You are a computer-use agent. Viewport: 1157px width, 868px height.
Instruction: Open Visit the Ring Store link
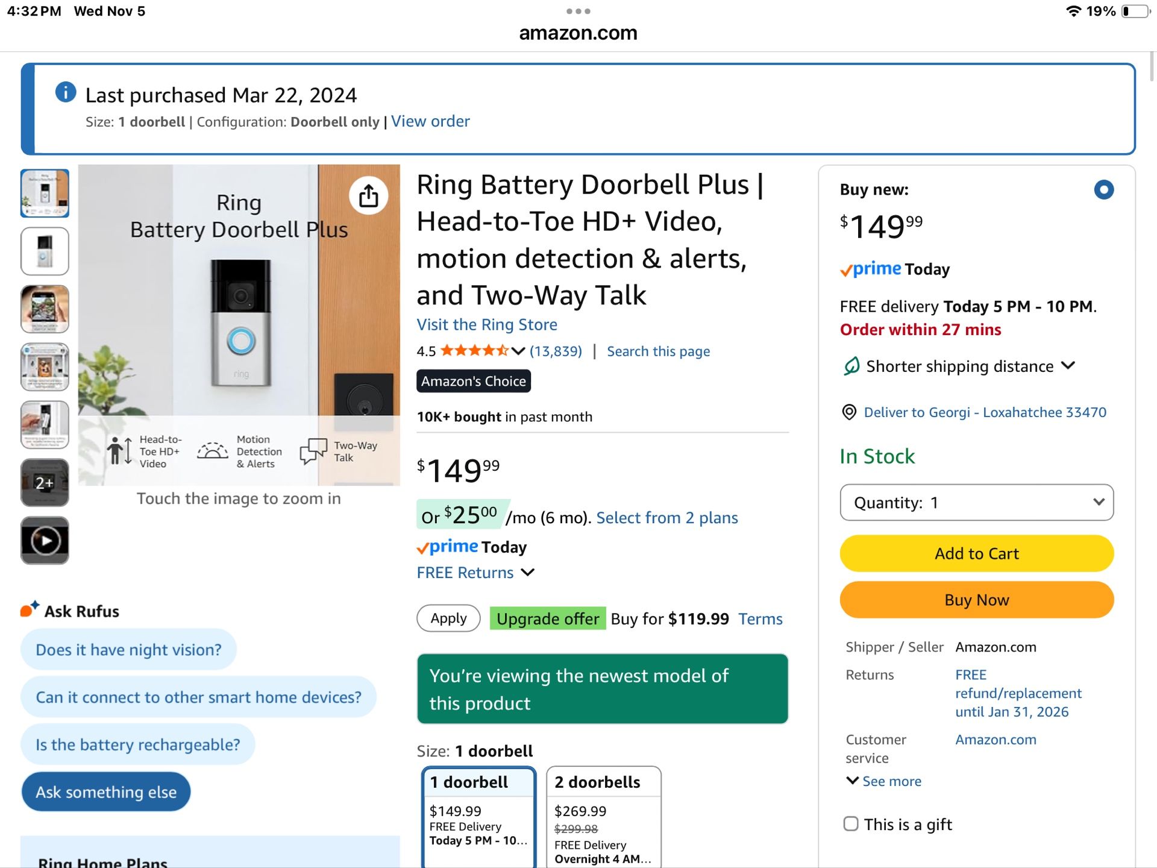486,324
